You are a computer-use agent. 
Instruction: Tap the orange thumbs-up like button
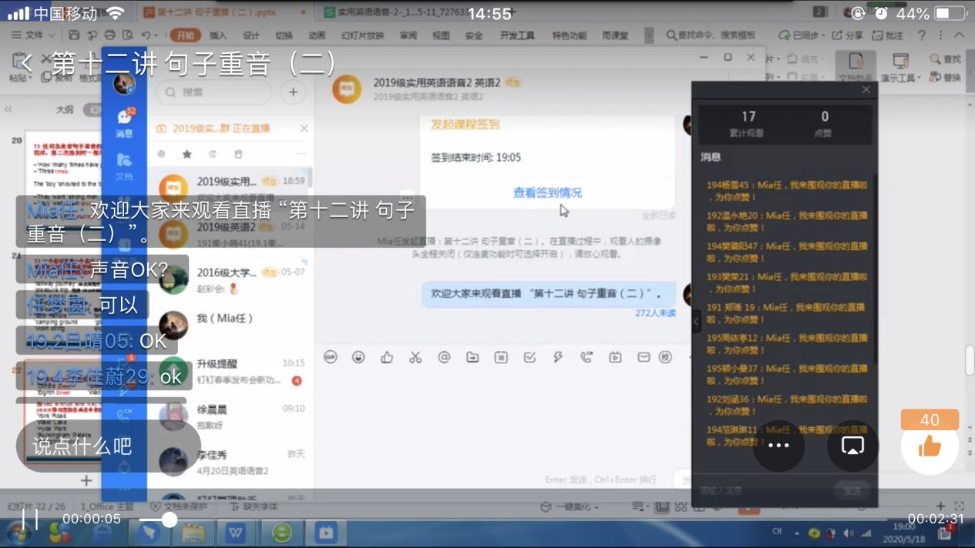[930, 446]
